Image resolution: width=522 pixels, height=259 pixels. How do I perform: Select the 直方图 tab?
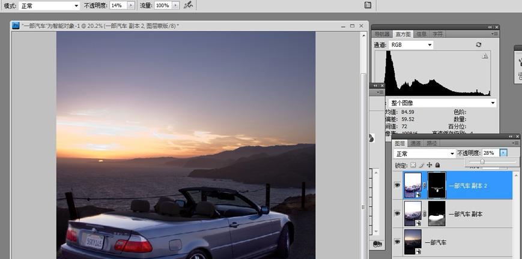[403, 34]
